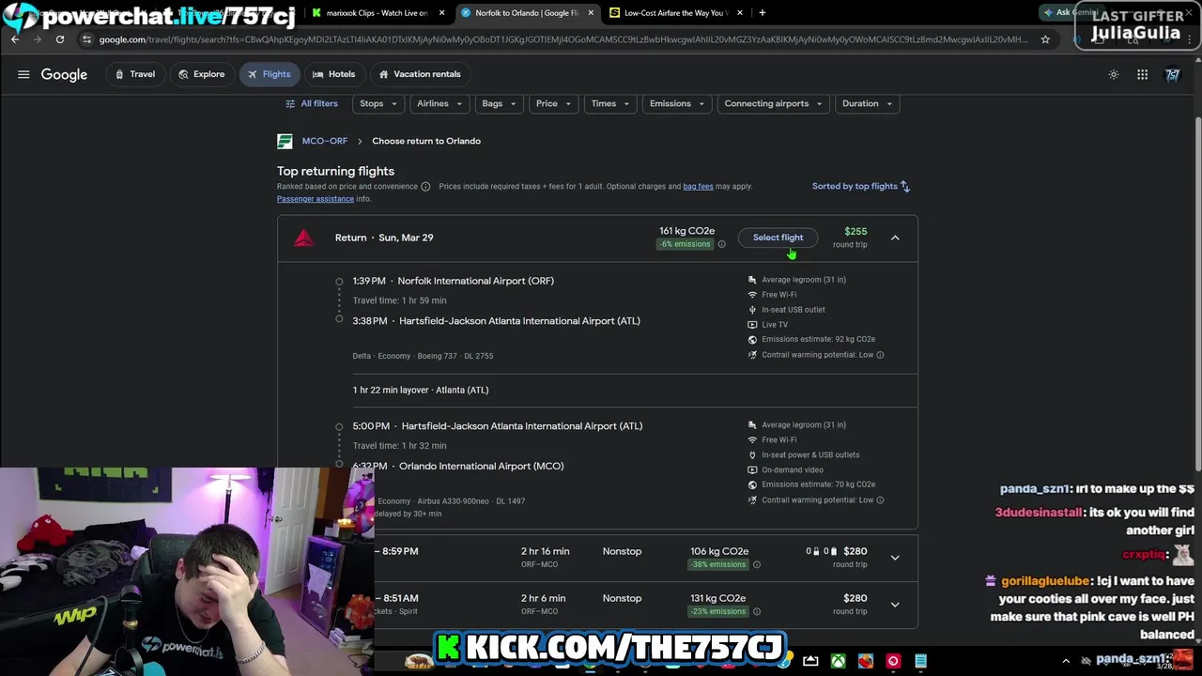The image size is (1202, 676).
Task: Click In-seat power & USB outlets icon
Action: point(752,455)
